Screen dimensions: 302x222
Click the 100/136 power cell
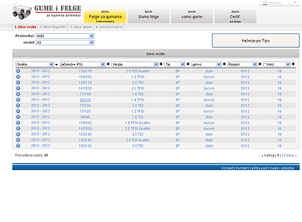(85, 146)
